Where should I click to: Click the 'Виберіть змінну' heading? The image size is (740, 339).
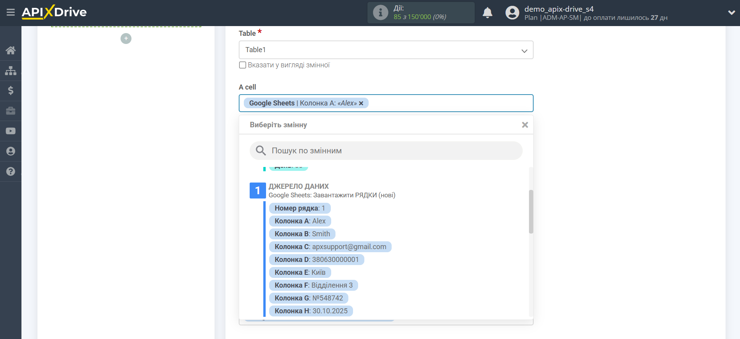tap(279, 125)
